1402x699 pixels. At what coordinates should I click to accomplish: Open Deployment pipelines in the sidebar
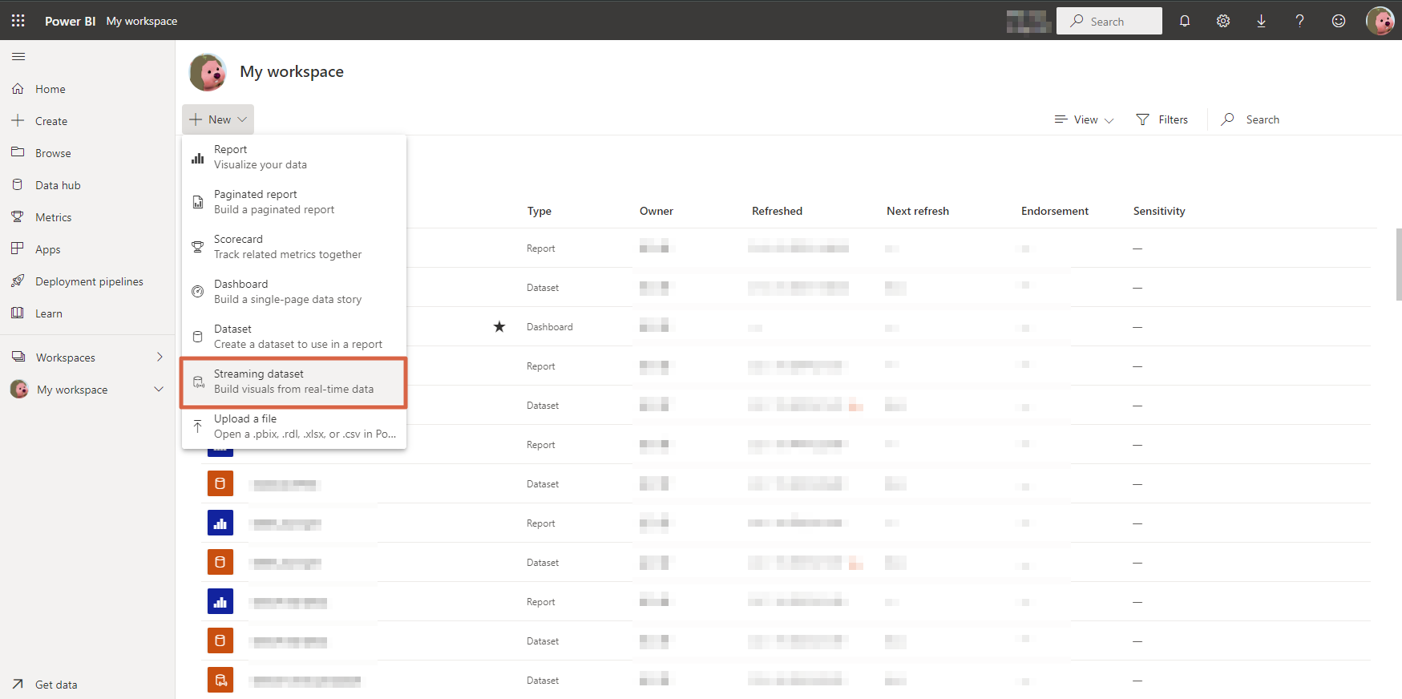[x=87, y=281]
